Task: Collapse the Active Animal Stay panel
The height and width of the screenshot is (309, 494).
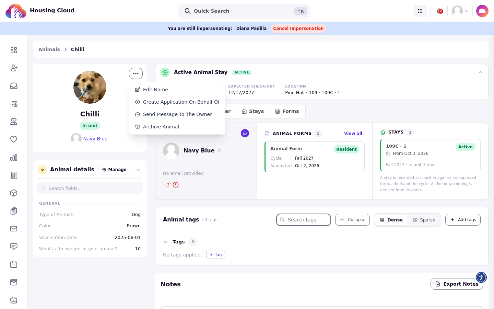Action: [x=481, y=72]
